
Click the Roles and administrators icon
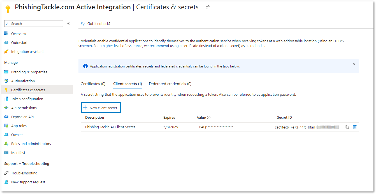point(6,144)
